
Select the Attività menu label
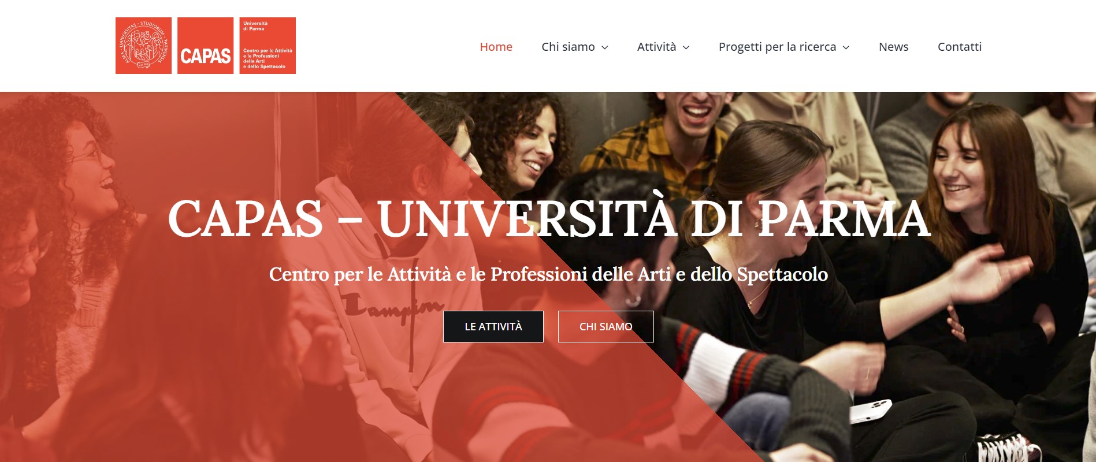[x=656, y=47]
